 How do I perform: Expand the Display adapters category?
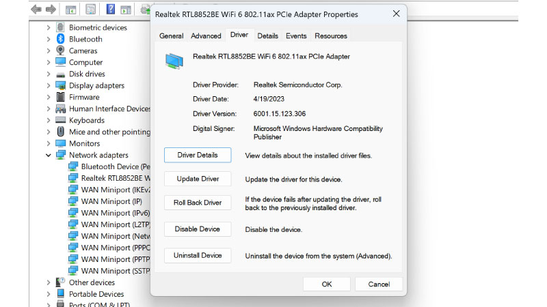(x=49, y=86)
